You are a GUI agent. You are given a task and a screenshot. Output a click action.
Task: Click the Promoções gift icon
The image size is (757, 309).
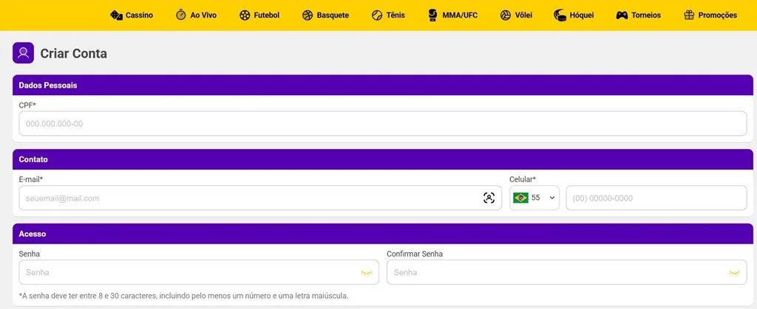689,15
